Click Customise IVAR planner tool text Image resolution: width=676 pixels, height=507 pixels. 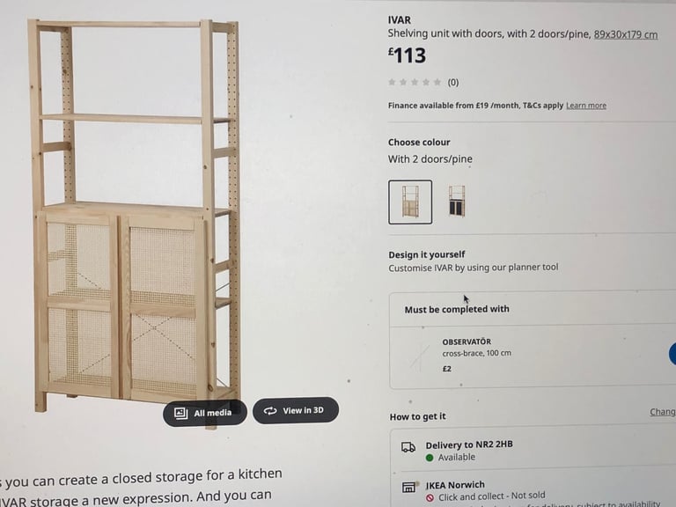pos(474,268)
